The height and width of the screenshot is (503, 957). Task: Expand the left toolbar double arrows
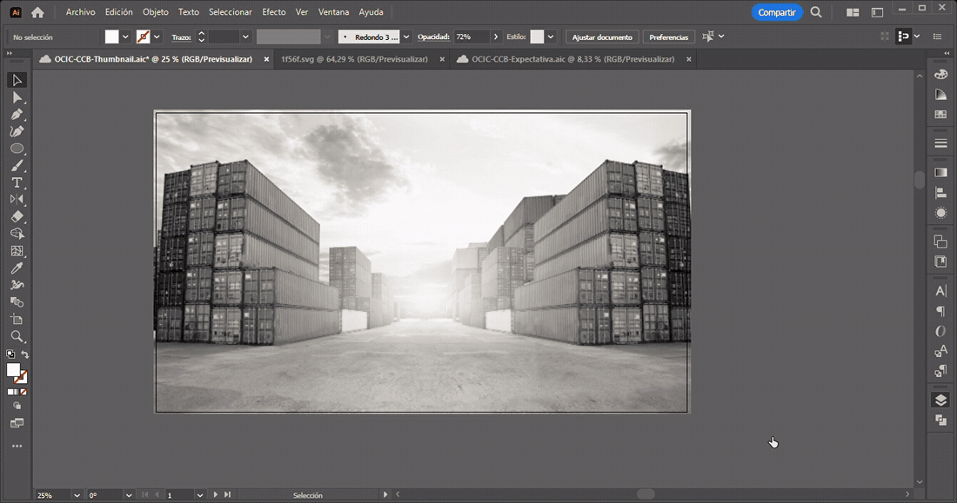tap(10, 54)
